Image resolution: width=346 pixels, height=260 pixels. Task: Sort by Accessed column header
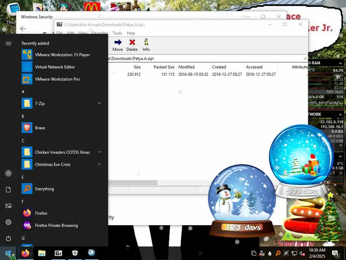coord(254,67)
